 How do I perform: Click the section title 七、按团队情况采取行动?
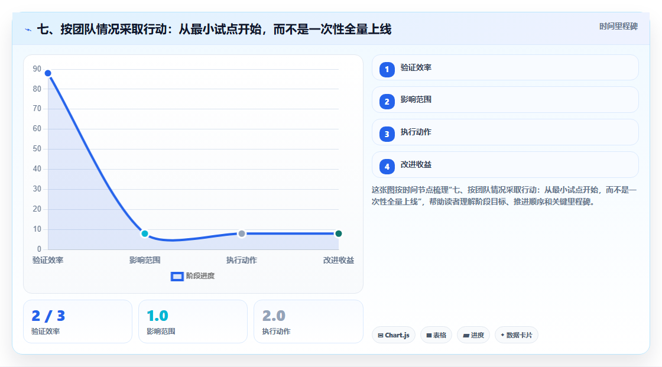pos(215,30)
